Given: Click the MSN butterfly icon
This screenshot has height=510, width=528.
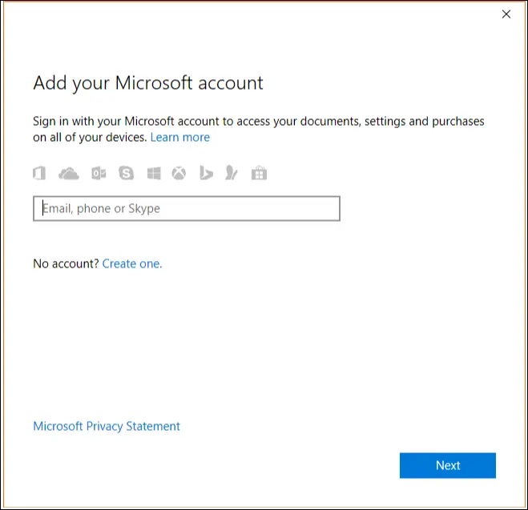Looking at the screenshot, I should tap(232, 173).
